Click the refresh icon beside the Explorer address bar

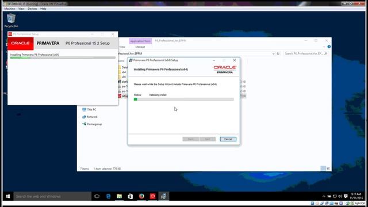click(x=278, y=53)
